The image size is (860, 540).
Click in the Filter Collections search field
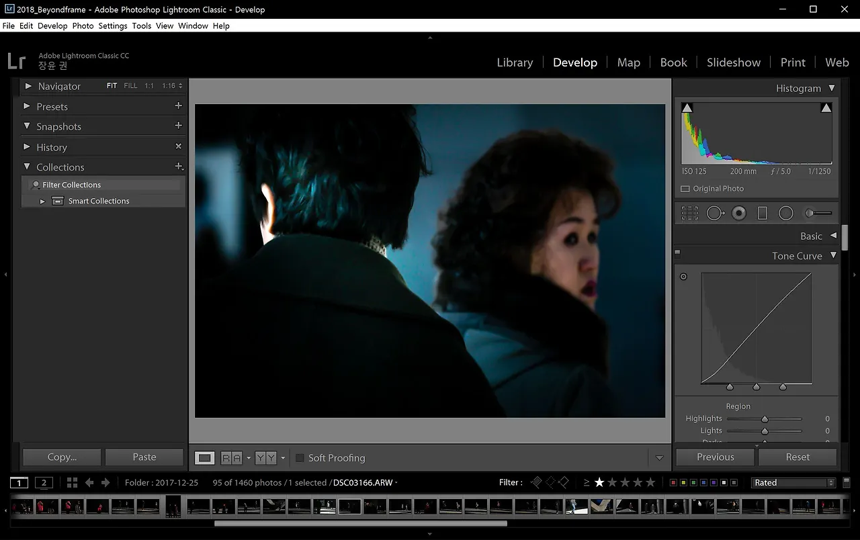pos(103,185)
